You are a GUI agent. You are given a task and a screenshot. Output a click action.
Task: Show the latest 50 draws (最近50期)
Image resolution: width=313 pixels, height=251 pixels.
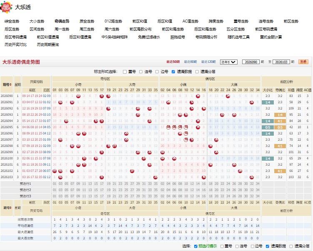tap(173, 62)
